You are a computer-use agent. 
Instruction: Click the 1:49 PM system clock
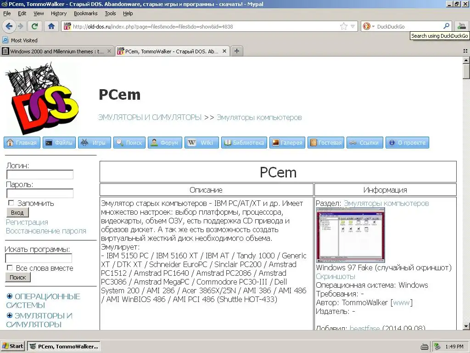pos(454,347)
